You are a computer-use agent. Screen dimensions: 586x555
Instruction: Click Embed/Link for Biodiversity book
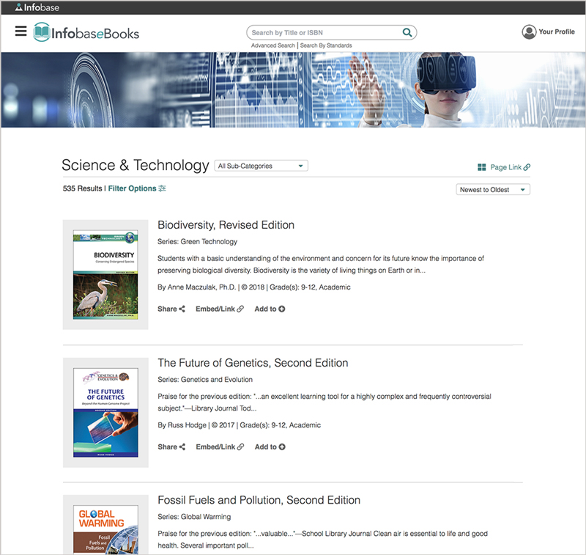[x=215, y=309]
